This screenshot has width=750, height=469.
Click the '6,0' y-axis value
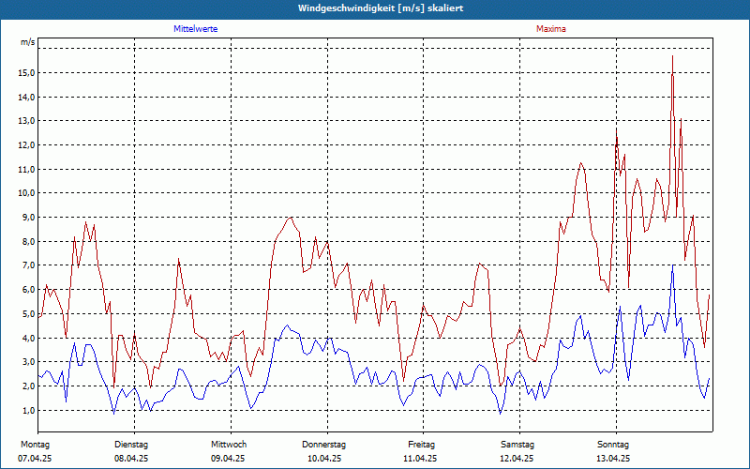27,290
